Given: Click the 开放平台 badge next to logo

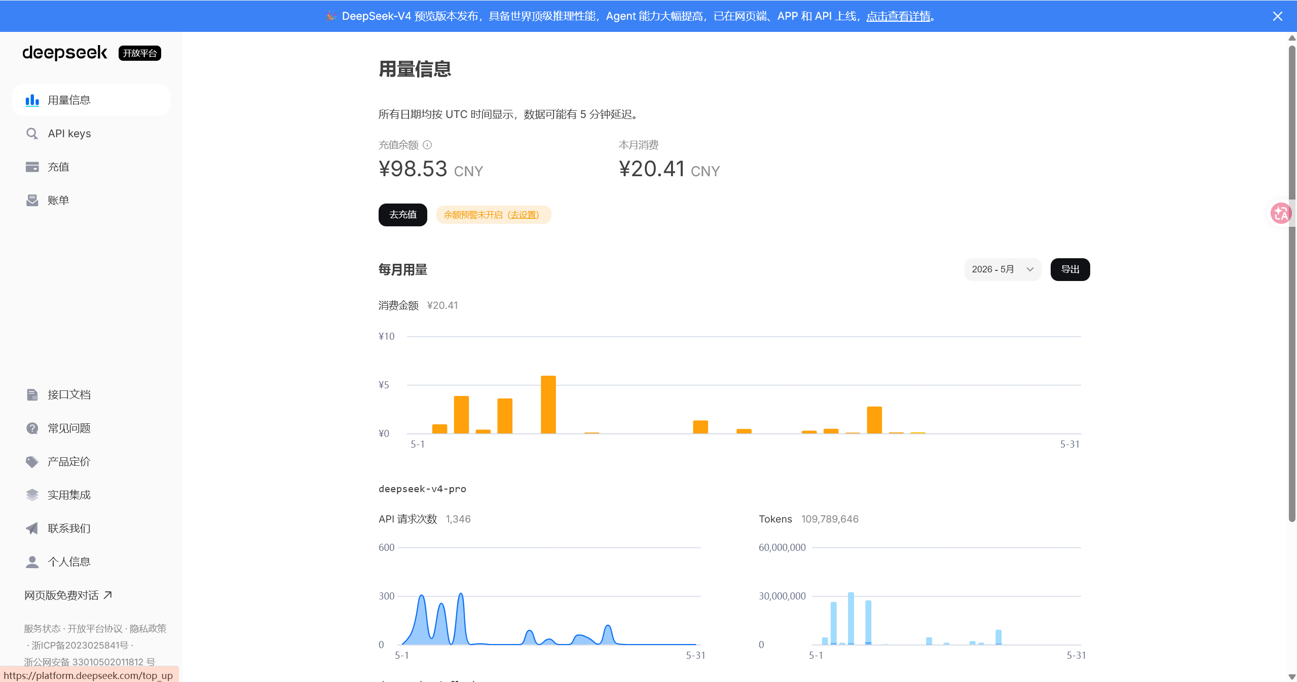Looking at the screenshot, I should click(140, 53).
